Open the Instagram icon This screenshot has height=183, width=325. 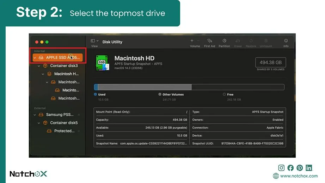281,168
